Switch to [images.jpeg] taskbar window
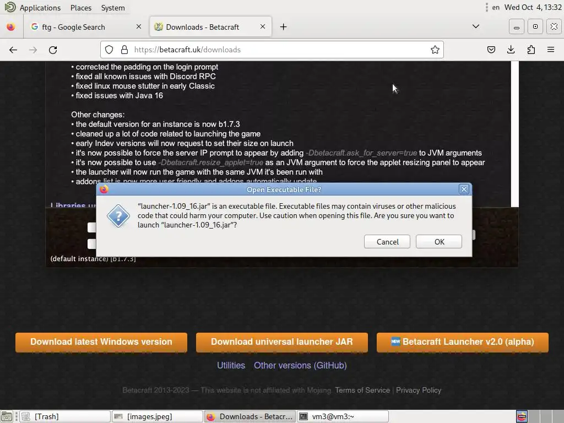Image resolution: width=564 pixels, height=423 pixels. click(x=157, y=416)
